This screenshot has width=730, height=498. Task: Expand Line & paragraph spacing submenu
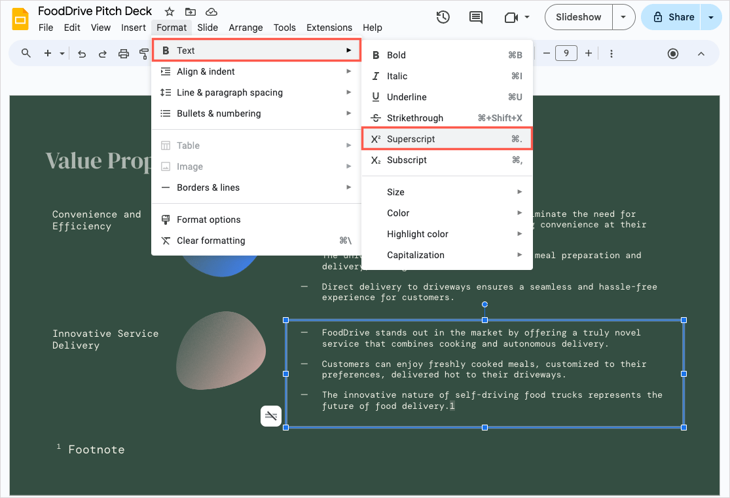(x=256, y=92)
